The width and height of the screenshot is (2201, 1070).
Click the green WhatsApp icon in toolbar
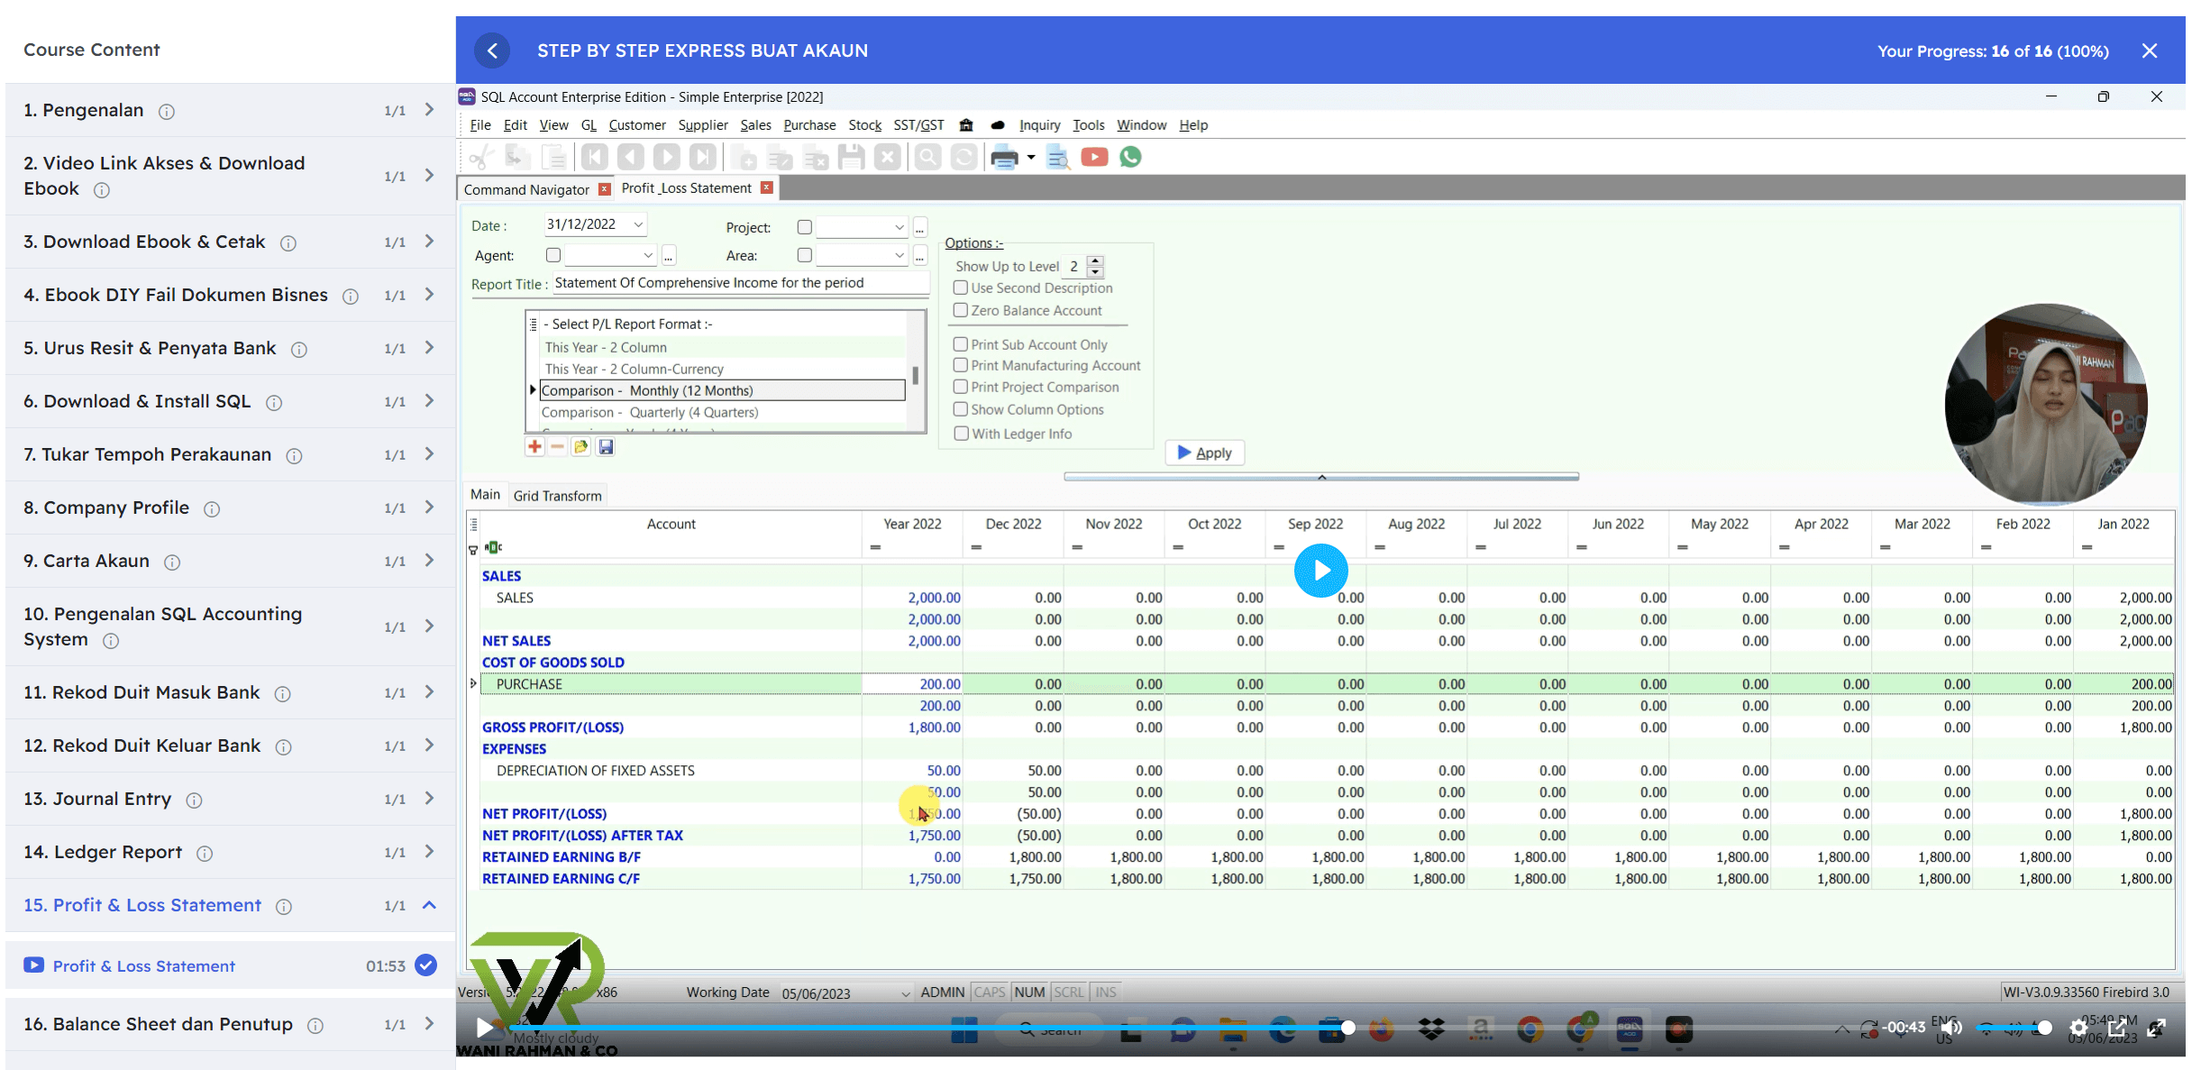coord(1130,158)
